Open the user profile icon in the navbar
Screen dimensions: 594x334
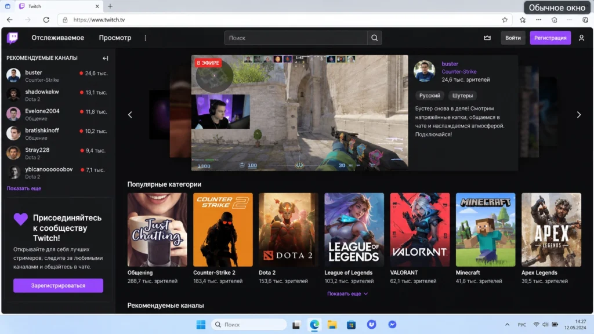click(581, 38)
